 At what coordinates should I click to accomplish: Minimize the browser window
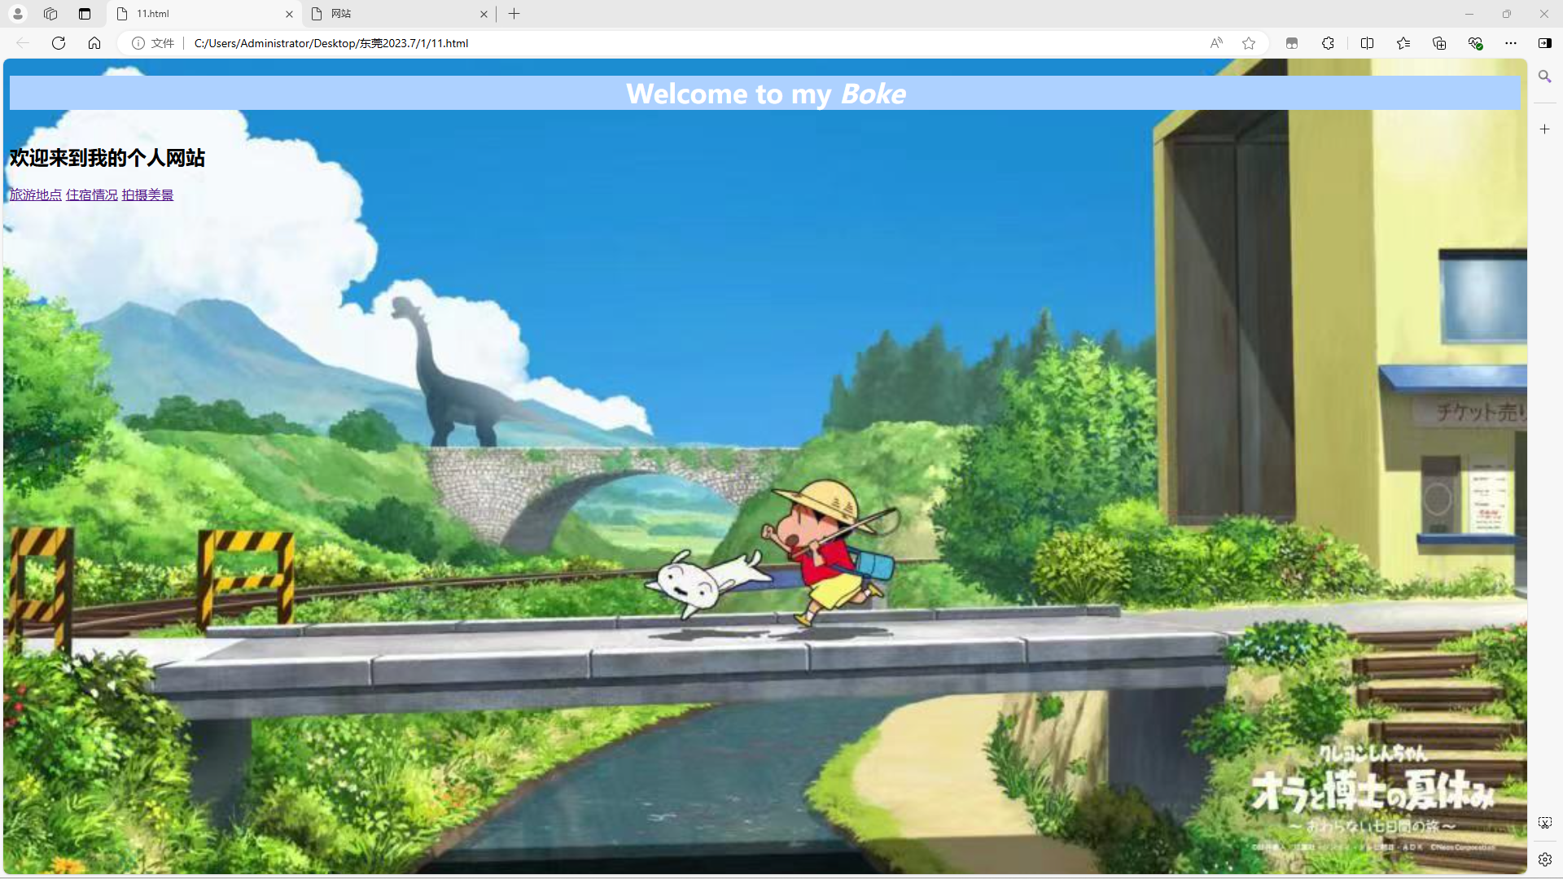click(x=1469, y=14)
